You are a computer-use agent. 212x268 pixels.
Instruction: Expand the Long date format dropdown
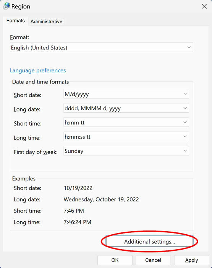click(185, 108)
